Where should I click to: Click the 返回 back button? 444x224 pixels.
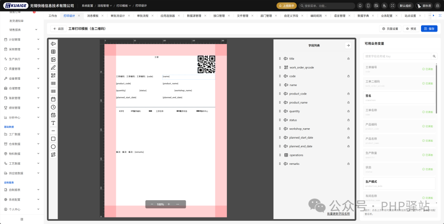point(58,29)
